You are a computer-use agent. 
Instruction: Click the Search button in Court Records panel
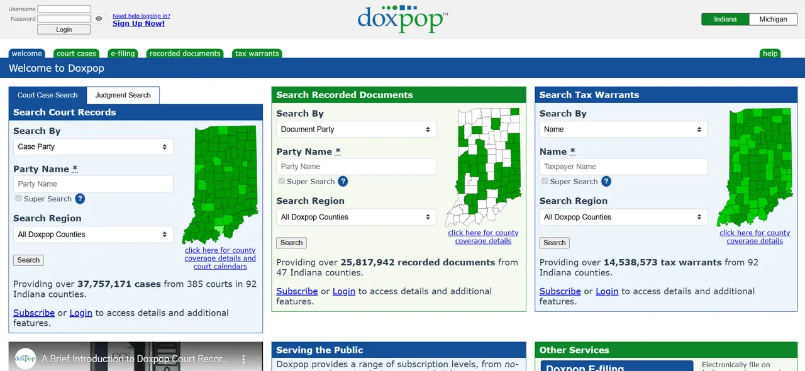point(28,260)
